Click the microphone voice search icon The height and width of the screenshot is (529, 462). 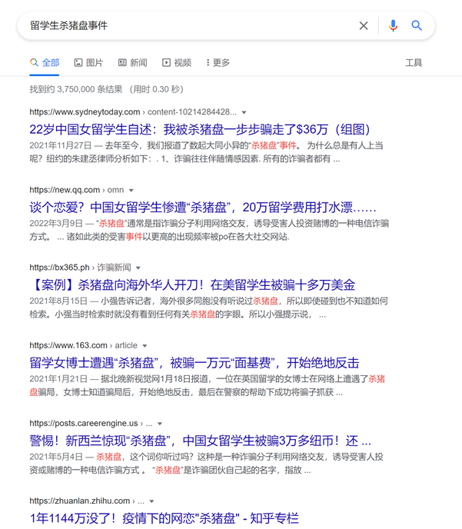click(x=393, y=25)
